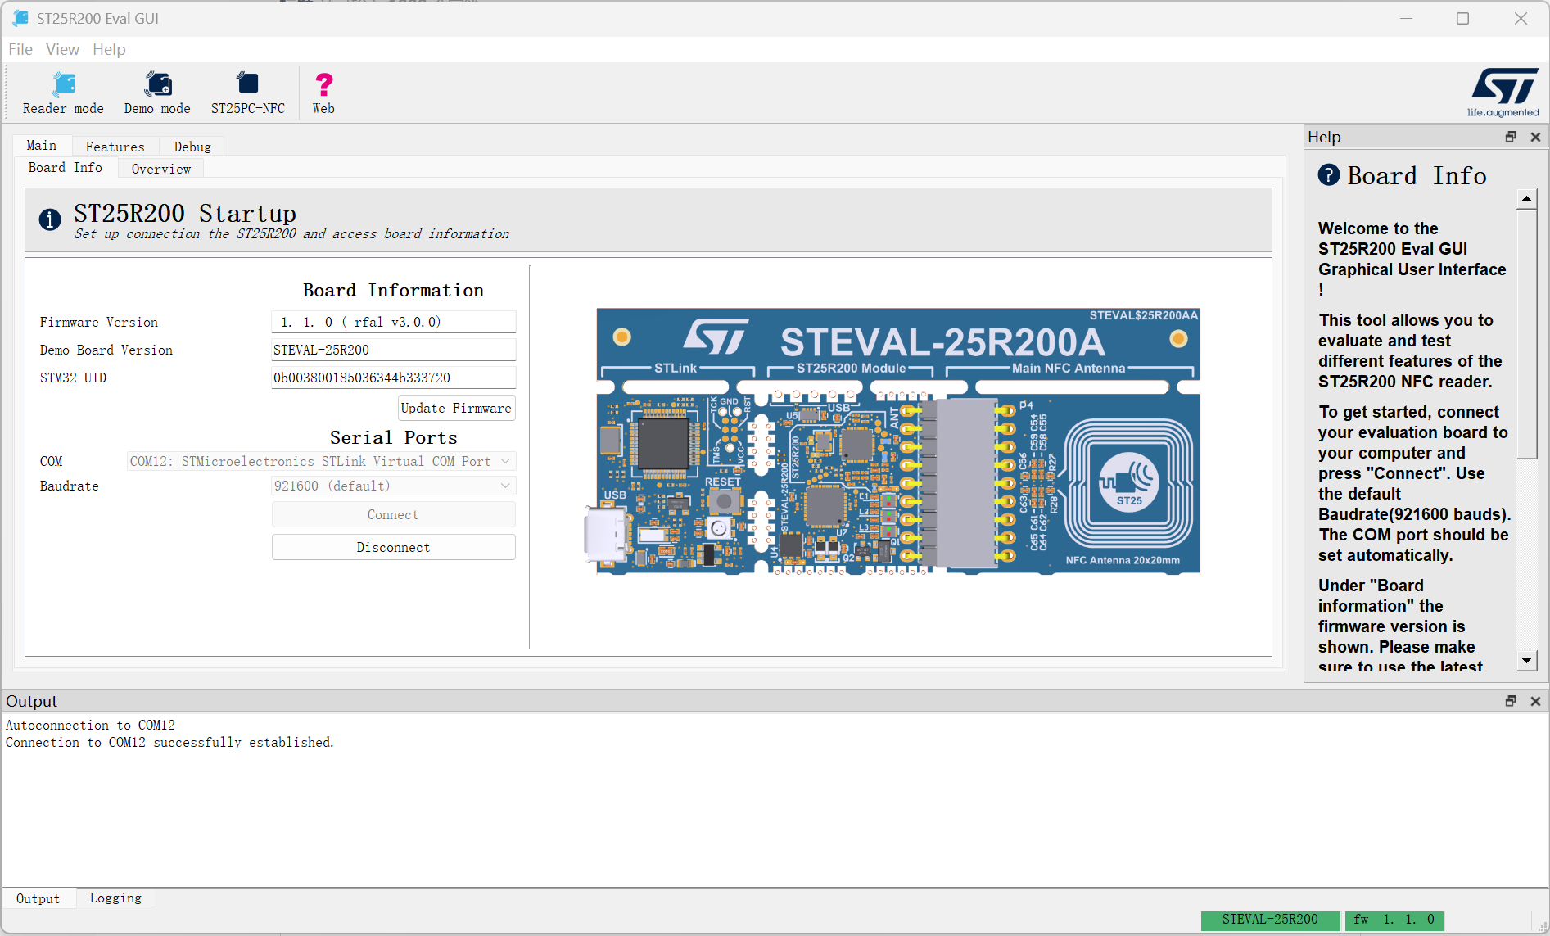Click the ST life.augmented logo
The image size is (1550, 936).
click(x=1503, y=93)
